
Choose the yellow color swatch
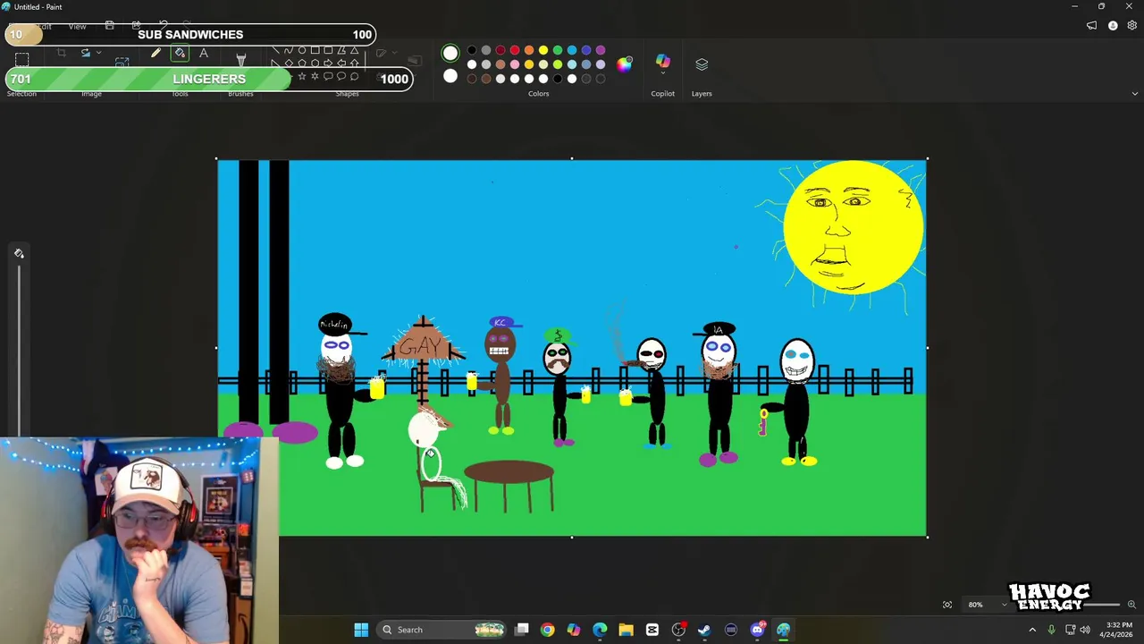point(543,50)
